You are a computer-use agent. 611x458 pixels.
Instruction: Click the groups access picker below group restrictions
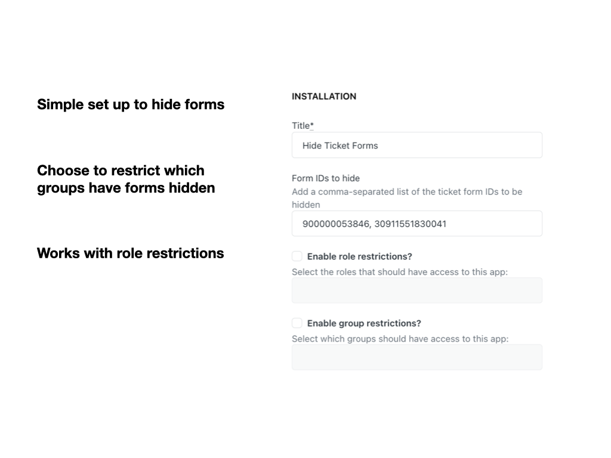[x=416, y=357]
